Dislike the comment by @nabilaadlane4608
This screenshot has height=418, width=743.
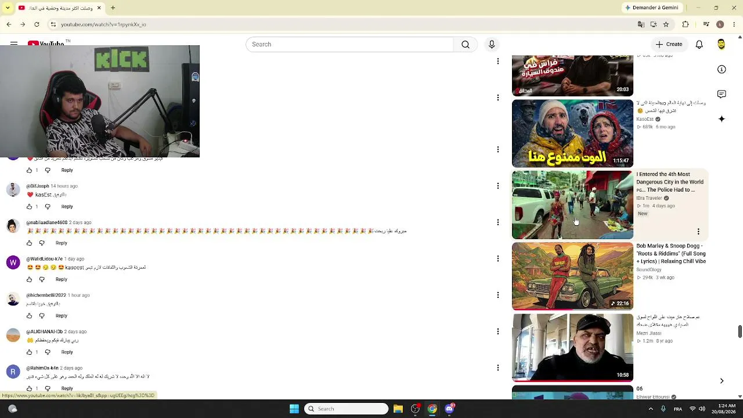click(41, 243)
